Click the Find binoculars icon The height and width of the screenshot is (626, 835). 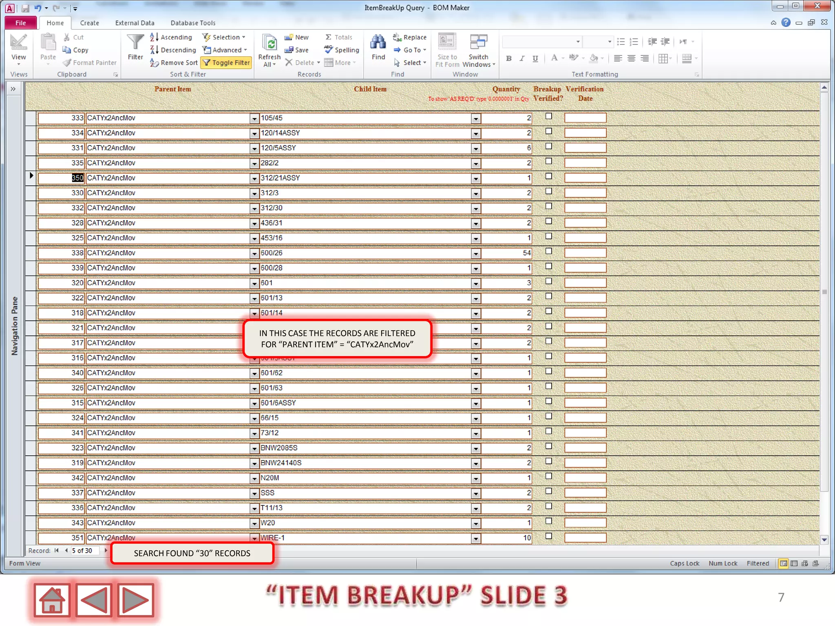click(x=378, y=42)
